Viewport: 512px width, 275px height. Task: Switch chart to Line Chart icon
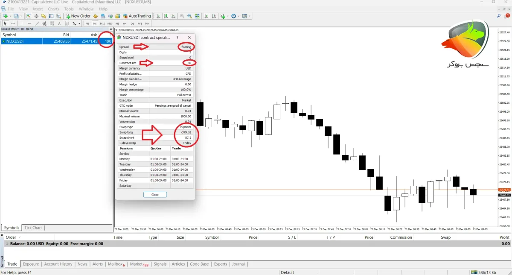click(173, 16)
